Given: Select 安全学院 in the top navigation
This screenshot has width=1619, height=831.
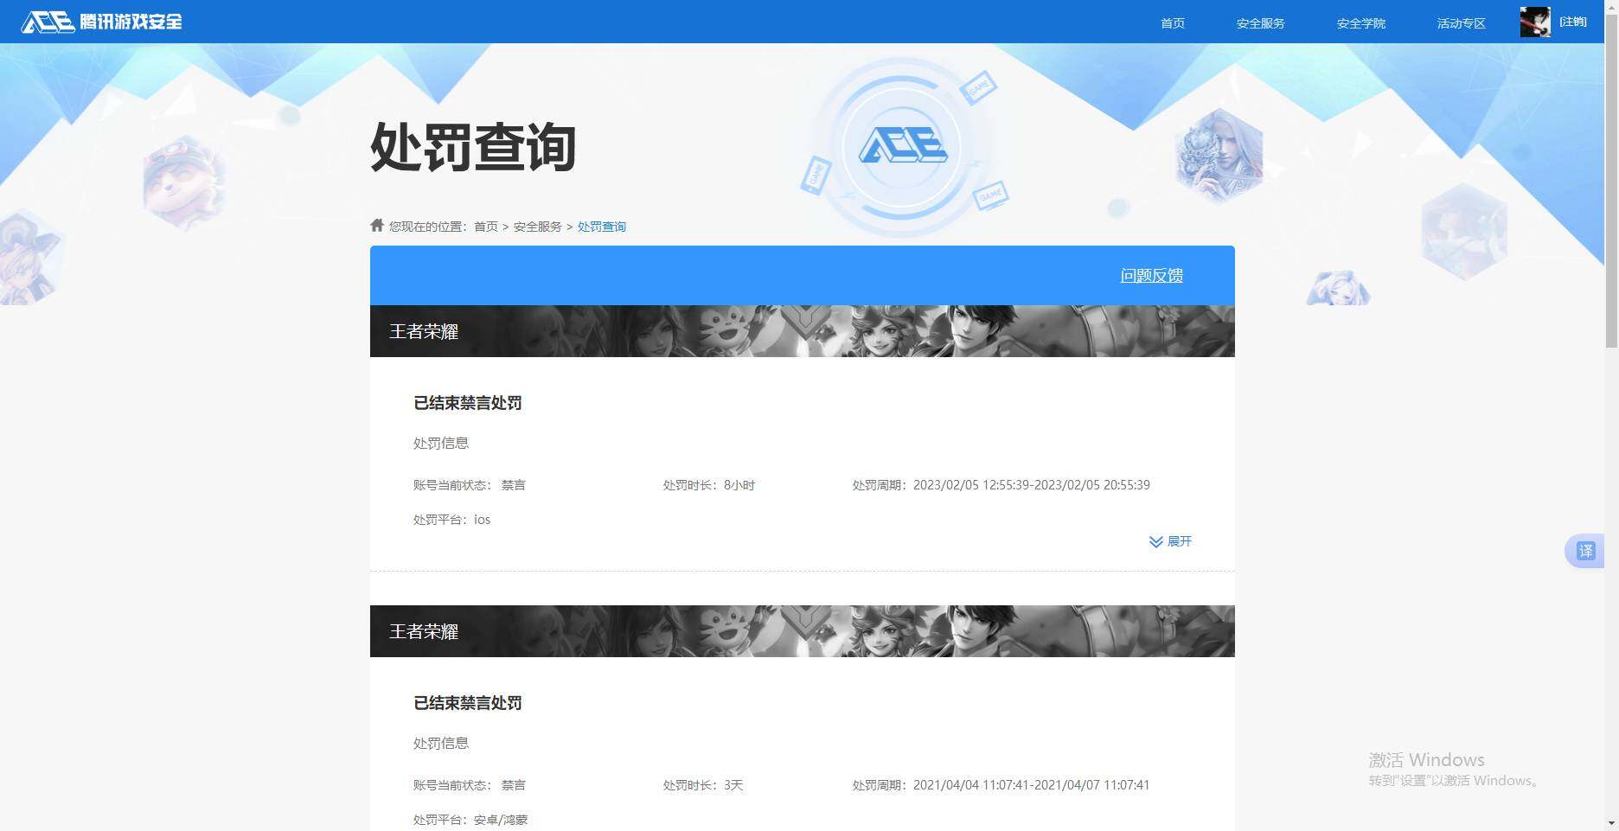Looking at the screenshot, I should (x=1360, y=23).
